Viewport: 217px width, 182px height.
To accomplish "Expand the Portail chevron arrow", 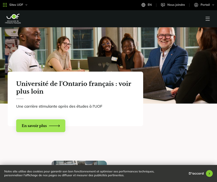I will [213, 5].
